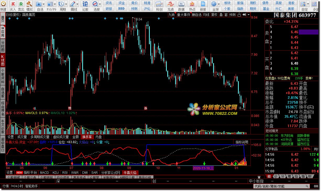Click the search magnifier in code box
Image resolution: width=321 pixels, height=191 pixels.
[307, 186]
